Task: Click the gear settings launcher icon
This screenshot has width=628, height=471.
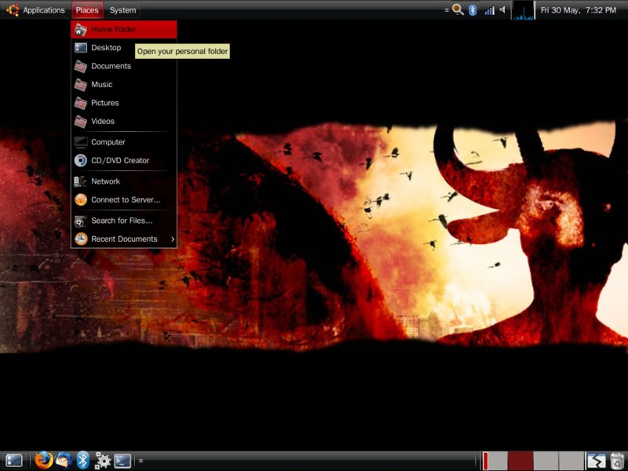Action: tap(102, 461)
